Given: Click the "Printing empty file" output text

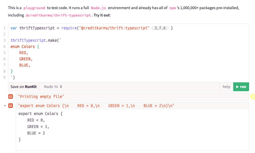Looking at the screenshot, I should 41,97.
